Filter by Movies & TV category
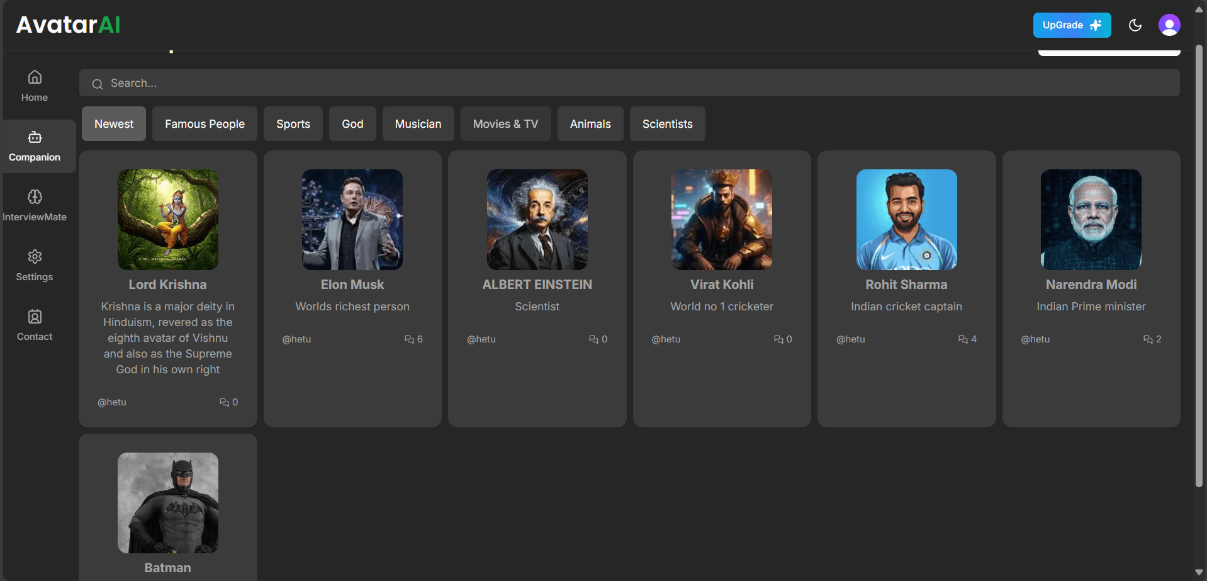This screenshot has height=581, width=1207. point(506,124)
